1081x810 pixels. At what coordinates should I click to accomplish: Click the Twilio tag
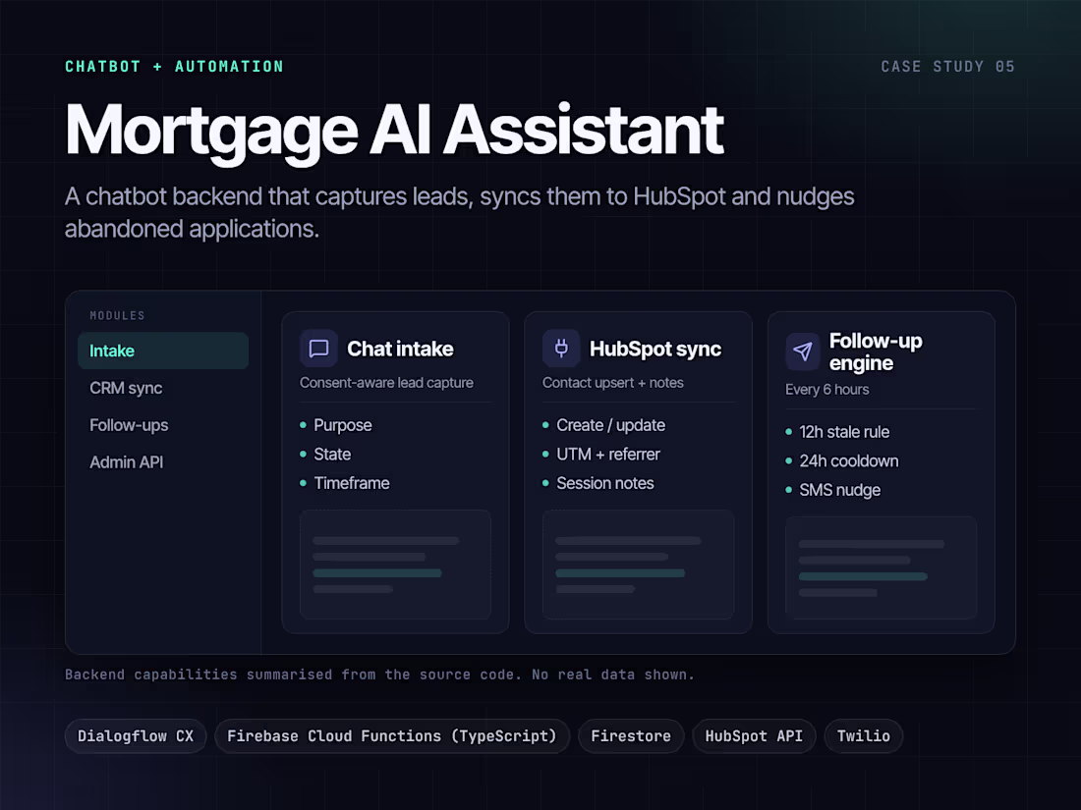coord(863,736)
